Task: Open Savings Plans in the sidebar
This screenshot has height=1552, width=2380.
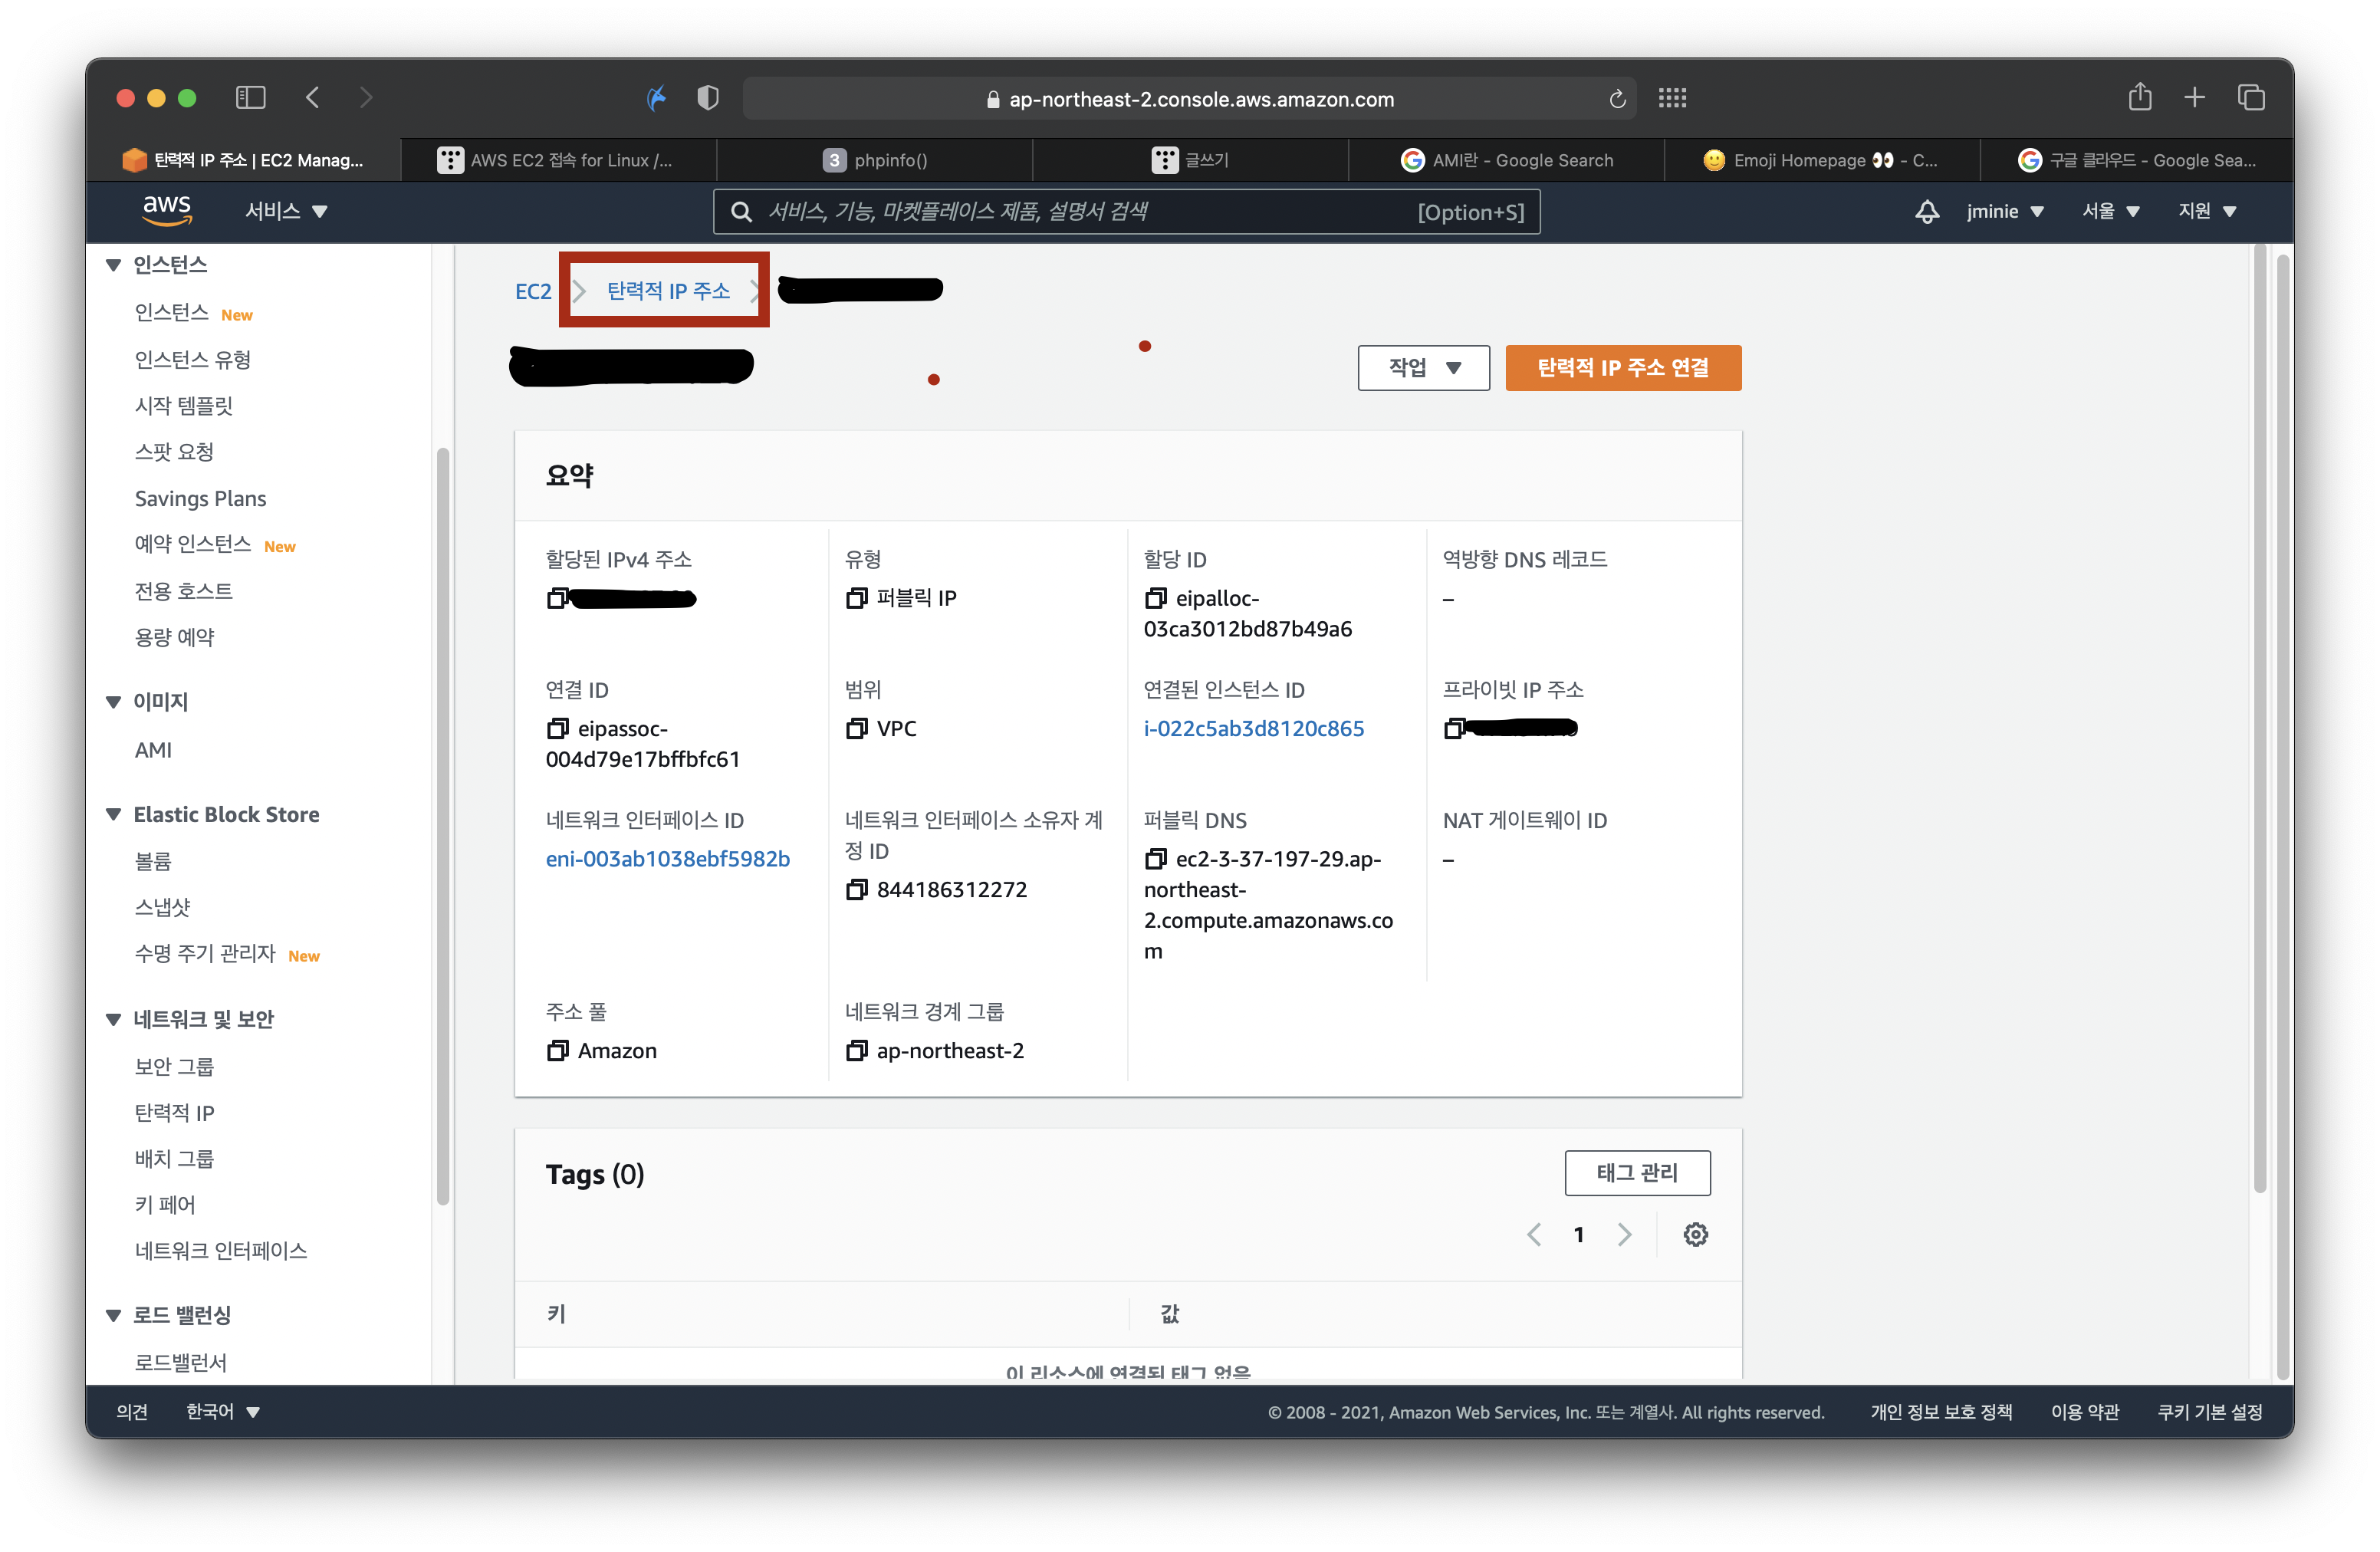Action: [x=200, y=498]
